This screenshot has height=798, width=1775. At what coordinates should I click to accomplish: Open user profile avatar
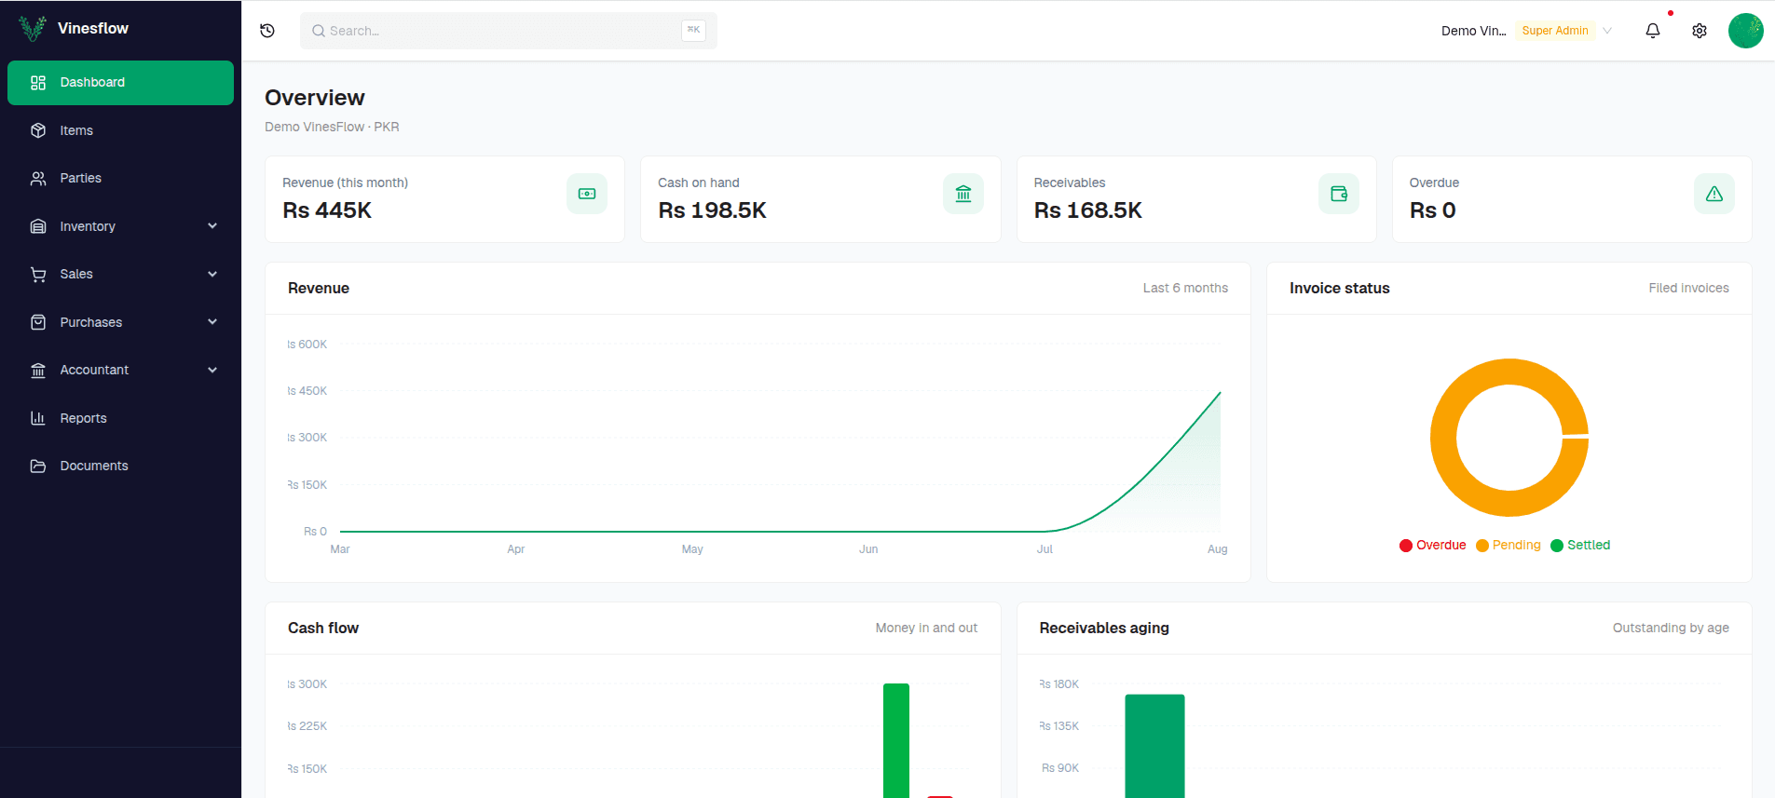coord(1746,31)
